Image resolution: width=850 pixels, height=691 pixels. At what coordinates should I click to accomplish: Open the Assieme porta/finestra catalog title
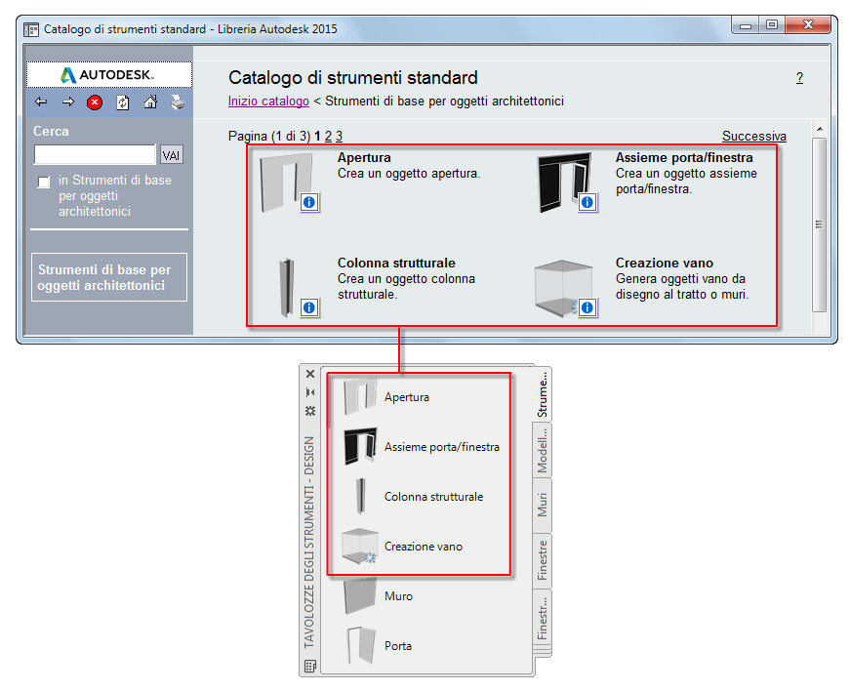coord(684,158)
